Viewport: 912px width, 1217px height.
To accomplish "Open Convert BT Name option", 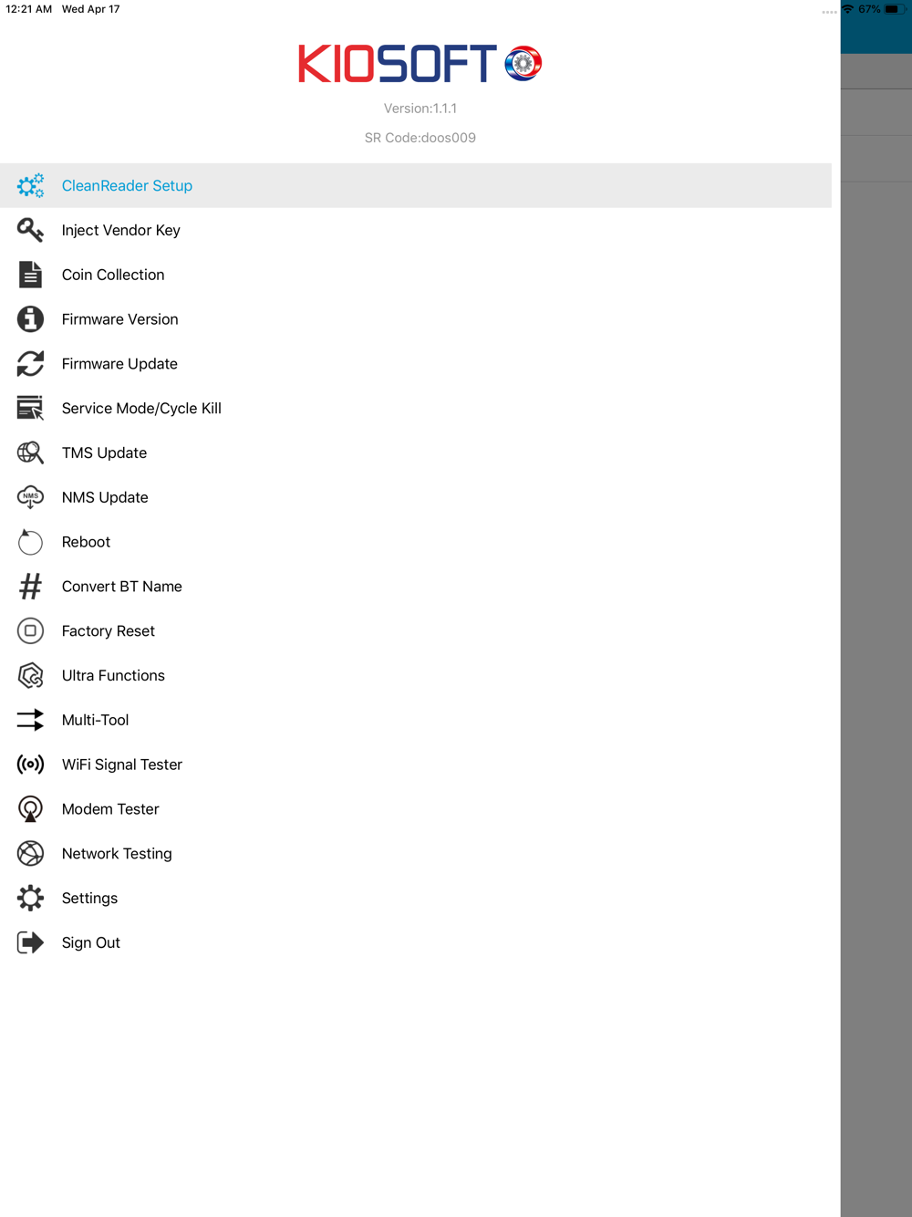I will [416, 587].
